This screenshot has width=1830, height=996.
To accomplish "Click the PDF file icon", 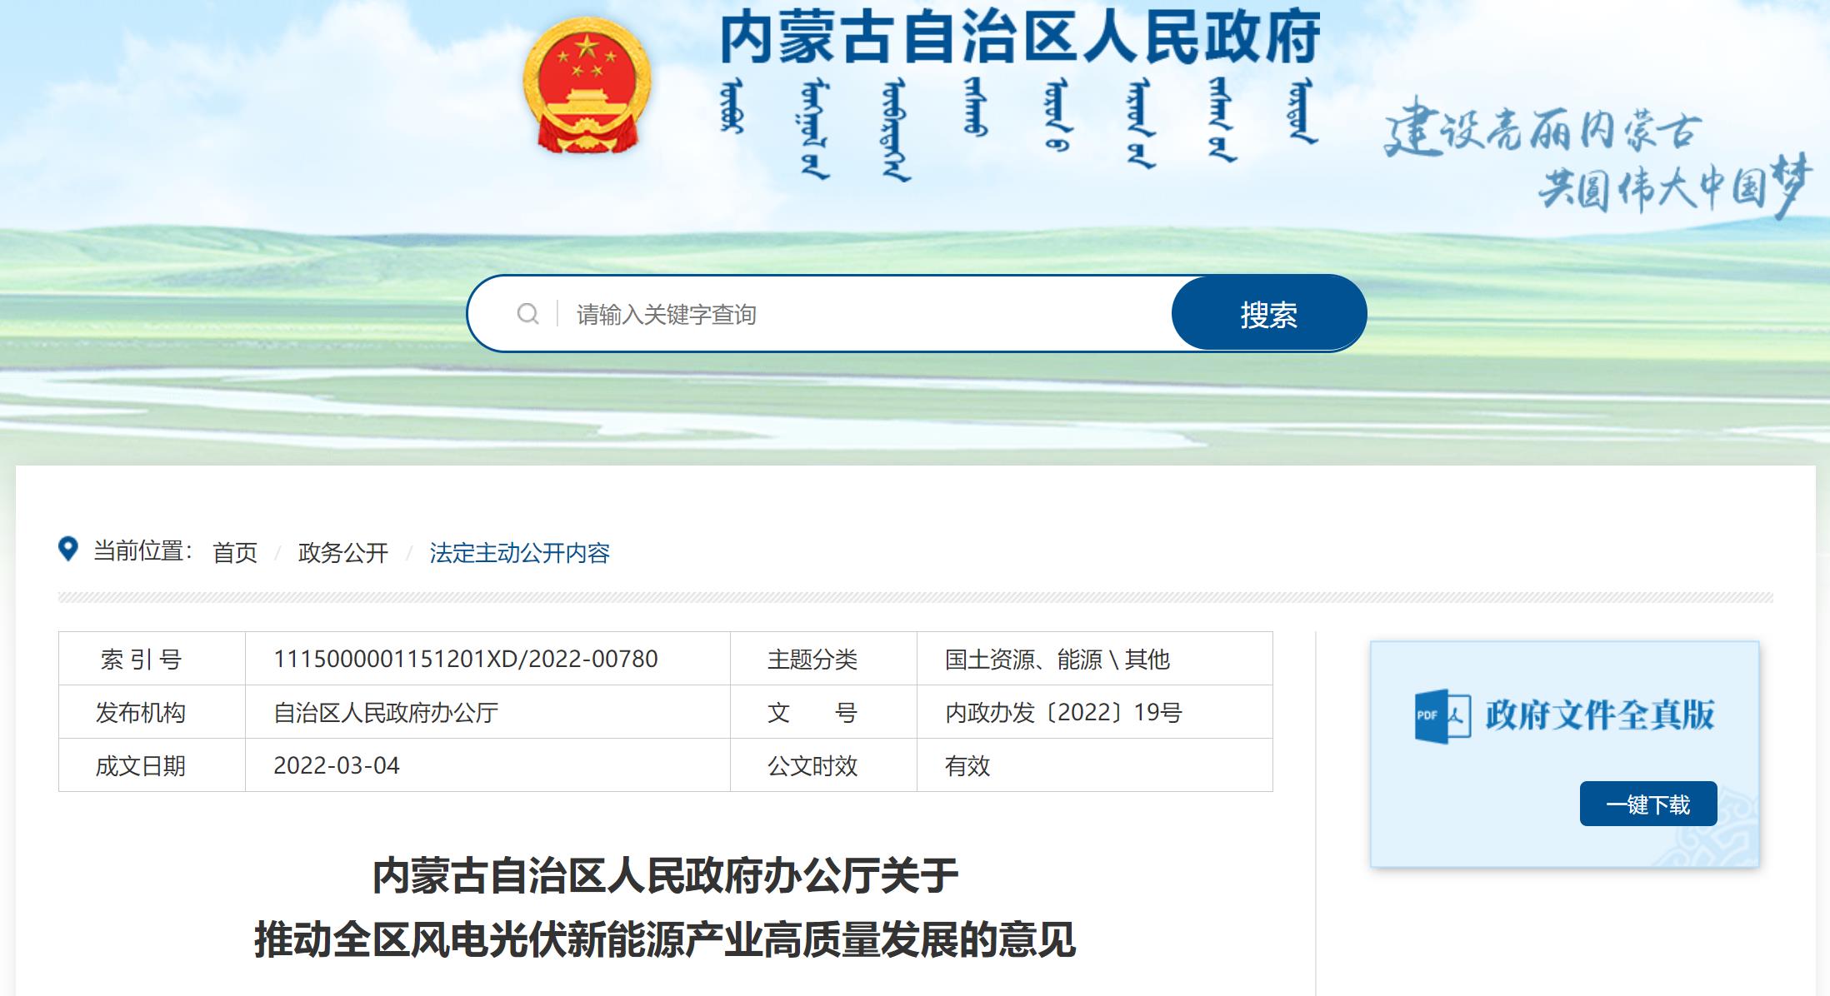I will pyautogui.click(x=1442, y=715).
